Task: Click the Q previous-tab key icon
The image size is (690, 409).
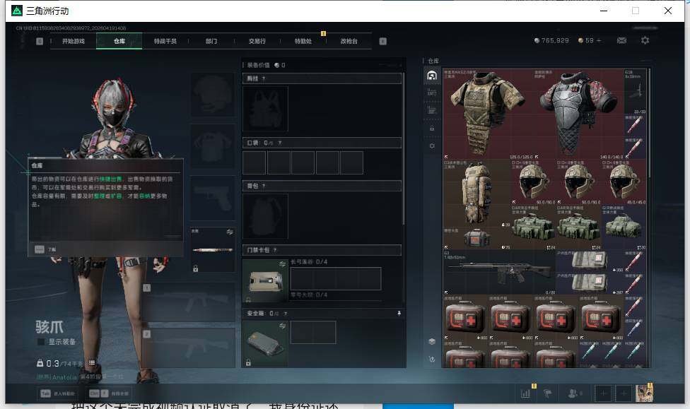Action: coord(40,42)
